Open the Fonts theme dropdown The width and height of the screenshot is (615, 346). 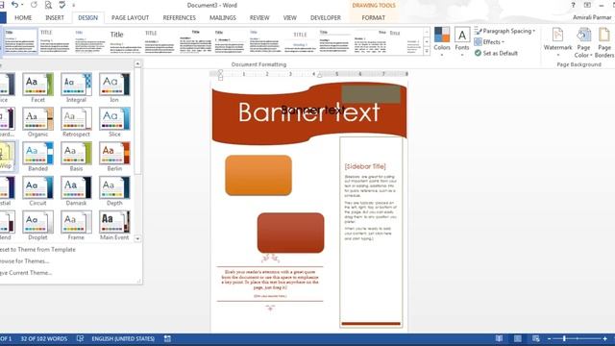(462, 42)
